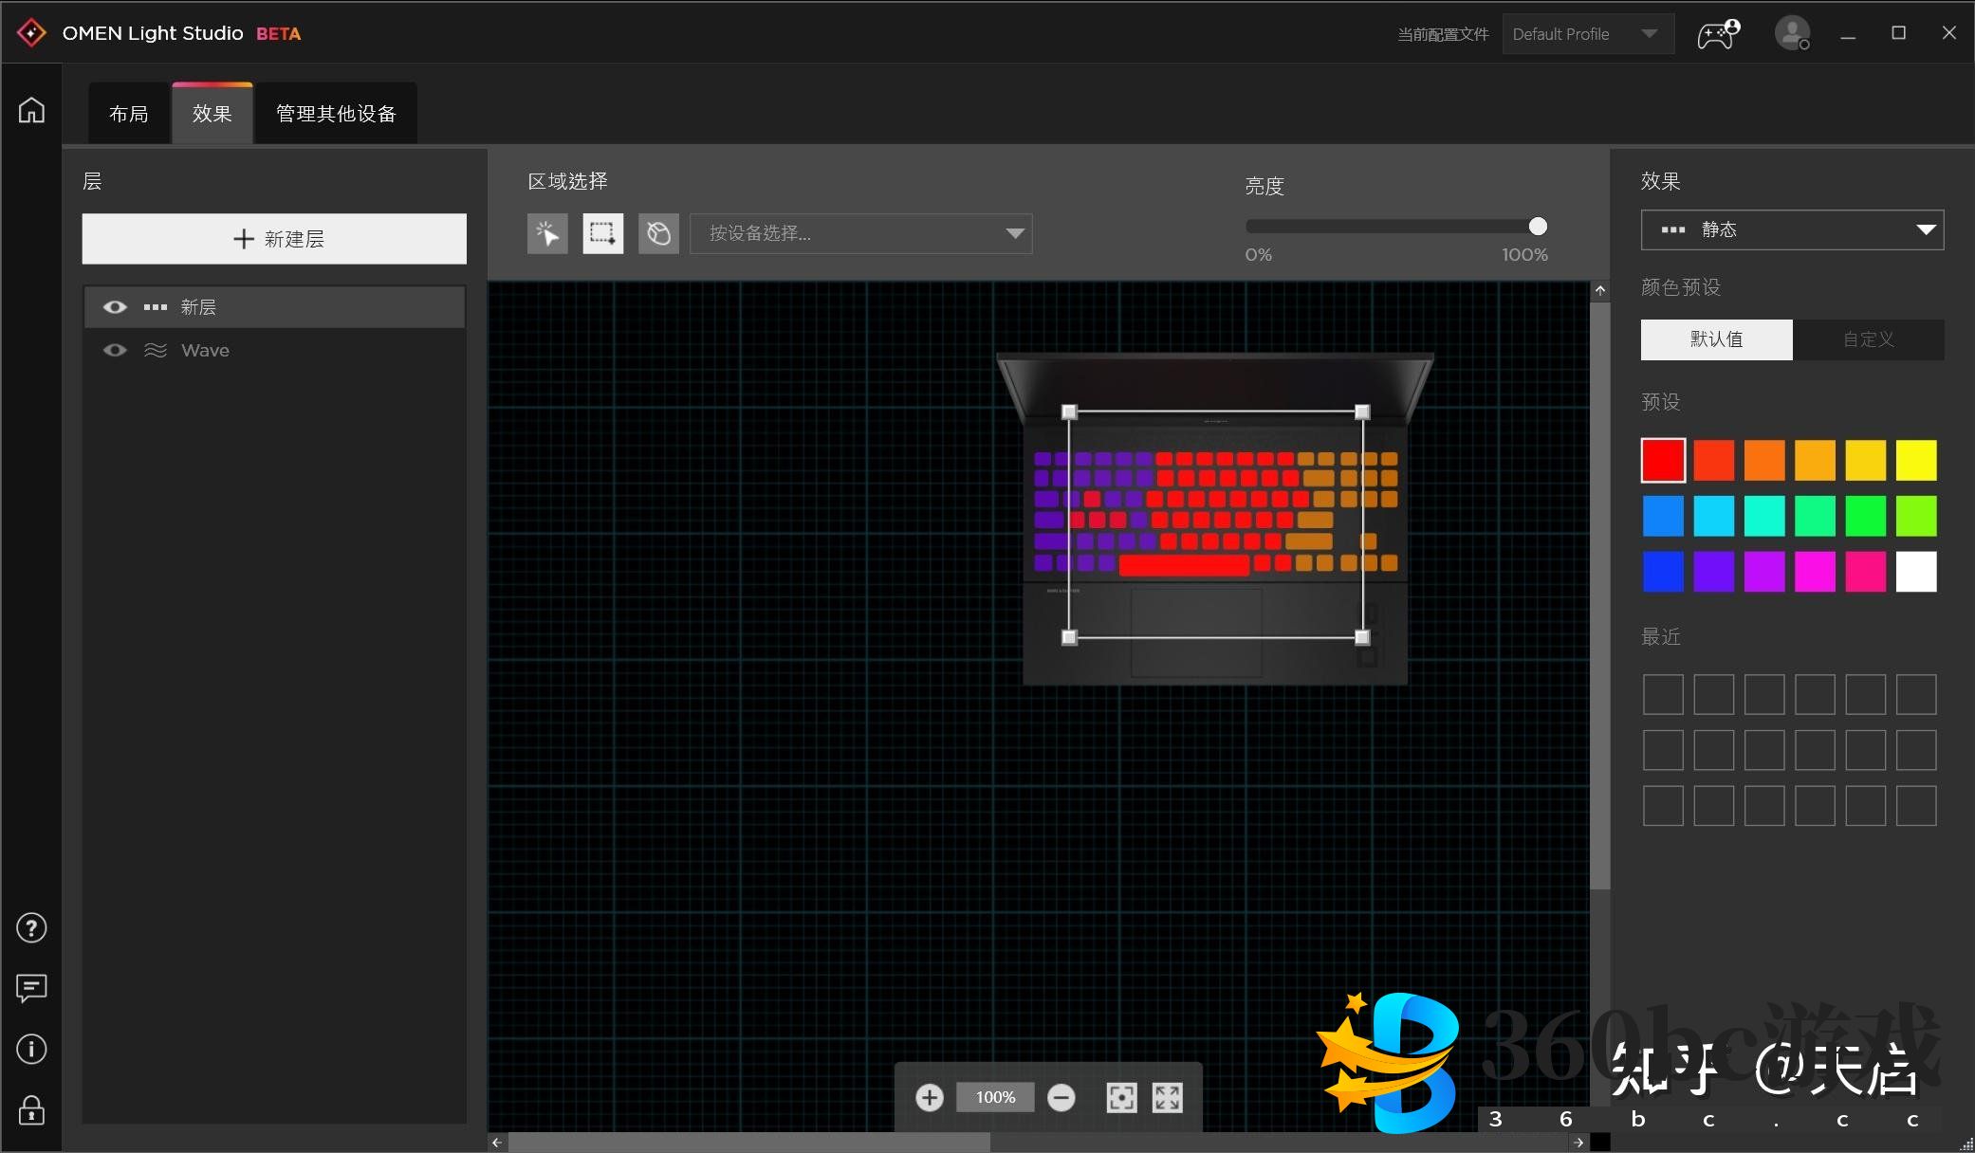Switch to the 布局 tab

coord(129,114)
